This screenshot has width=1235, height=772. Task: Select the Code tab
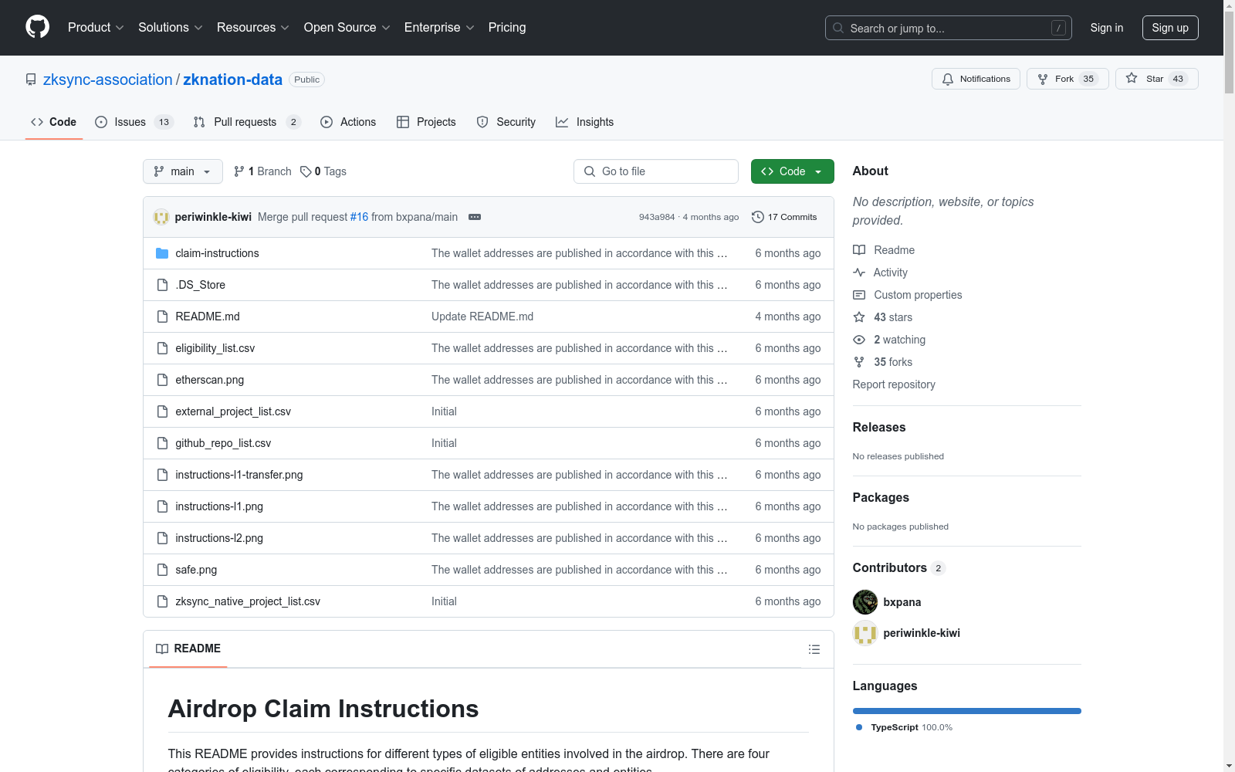(x=54, y=122)
